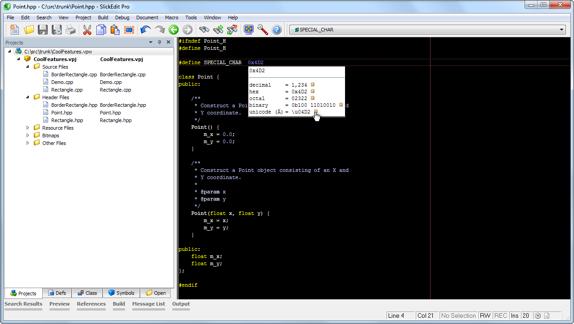This screenshot has width=574, height=324.
Task: Open the SPECIAL_CHAR symbol dropdown
Action: [x=562, y=30]
